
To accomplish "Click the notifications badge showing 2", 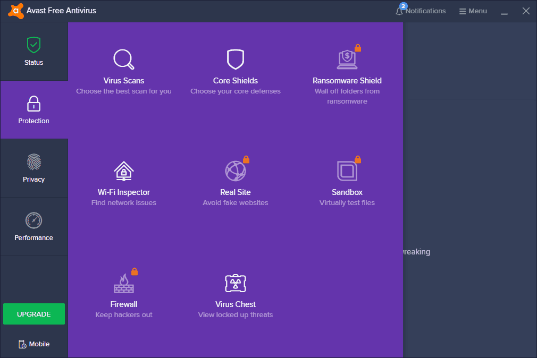I will pyautogui.click(x=403, y=6).
